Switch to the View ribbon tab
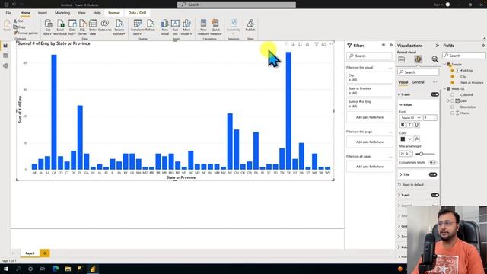Image resolution: width=487 pixels, height=274 pixels. 81,13
